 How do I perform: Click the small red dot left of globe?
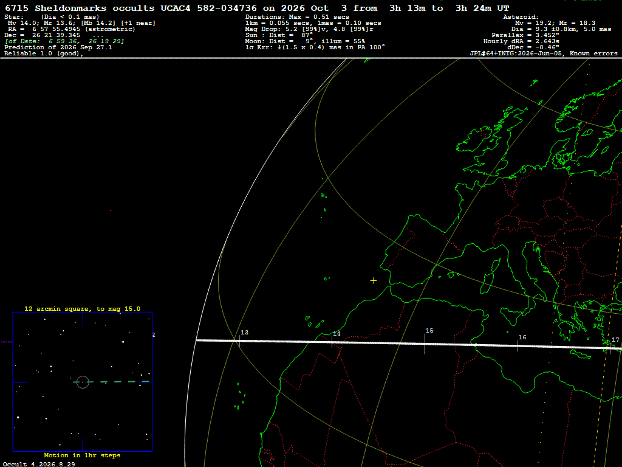click(x=111, y=210)
